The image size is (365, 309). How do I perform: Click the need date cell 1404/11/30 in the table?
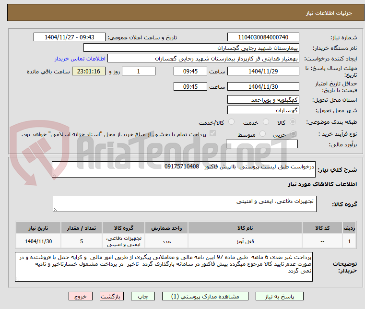coord(38,241)
